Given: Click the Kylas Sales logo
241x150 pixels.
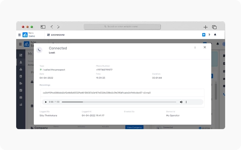Looking at the screenshot, I should 25,35.
